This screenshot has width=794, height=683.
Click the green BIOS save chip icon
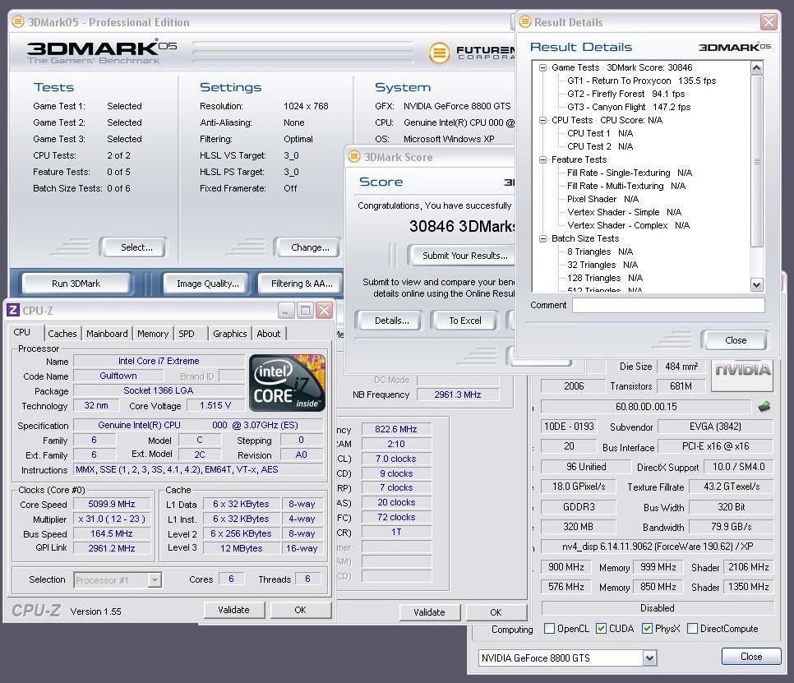tap(764, 406)
